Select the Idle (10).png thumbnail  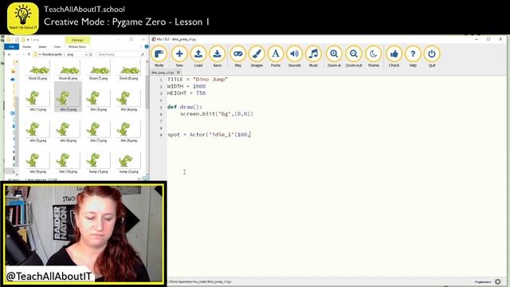[68, 163]
